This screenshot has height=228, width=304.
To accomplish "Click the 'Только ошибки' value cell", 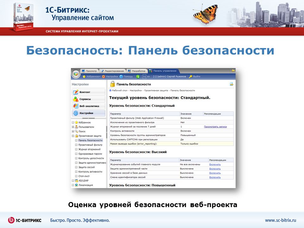I will tap(189, 144).
